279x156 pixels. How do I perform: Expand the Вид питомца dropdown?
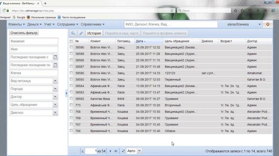coord(55,81)
